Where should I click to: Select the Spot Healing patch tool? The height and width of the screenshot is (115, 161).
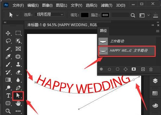[18, 56]
